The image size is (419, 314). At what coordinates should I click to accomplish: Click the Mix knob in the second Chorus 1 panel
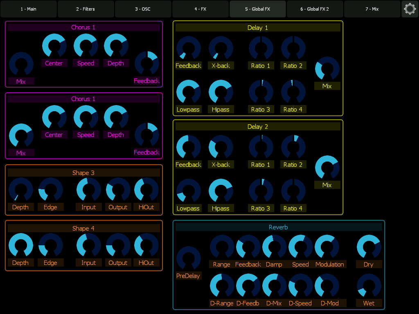point(21,136)
